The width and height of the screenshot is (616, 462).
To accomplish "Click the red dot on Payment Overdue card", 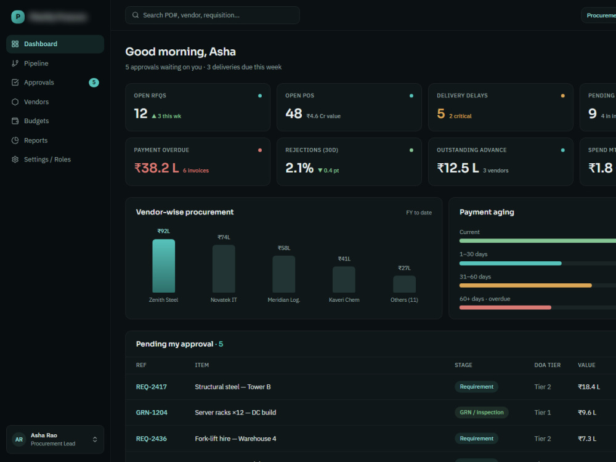I will [x=260, y=150].
